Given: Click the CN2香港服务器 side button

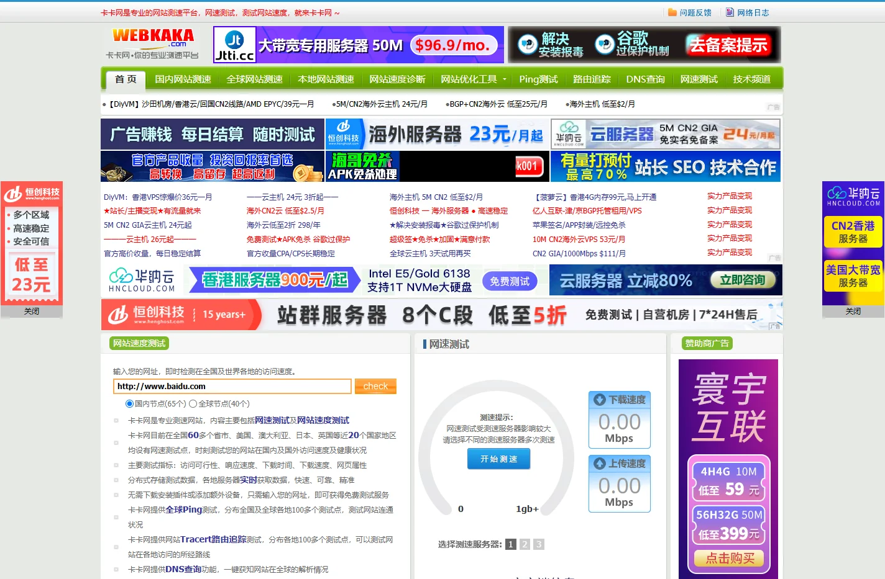Looking at the screenshot, I should coord(853,232).
